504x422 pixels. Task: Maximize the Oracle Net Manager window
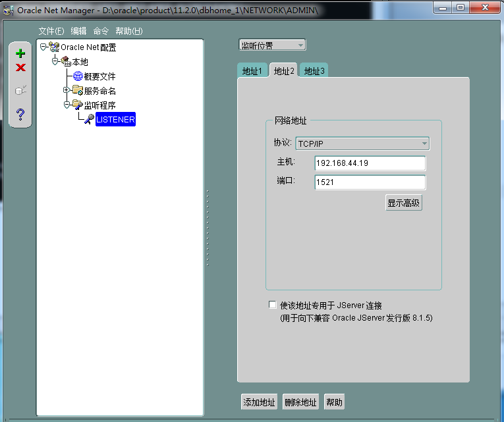click(x=461, y=7)
